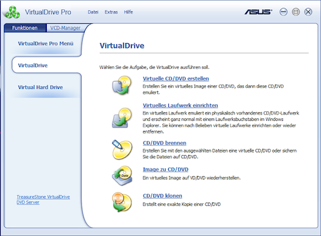321x236 pixels.
Task: Click the VirtualDrive page heading
Action: [x=122, y=46]
